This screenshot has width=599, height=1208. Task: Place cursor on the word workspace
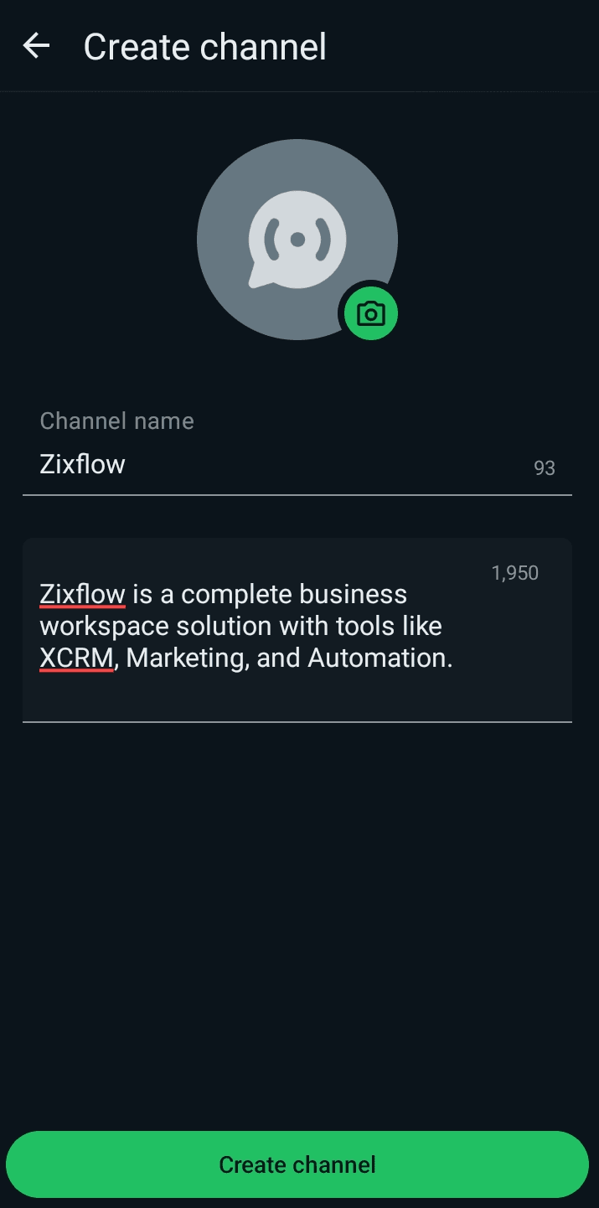tap(104, 626)
